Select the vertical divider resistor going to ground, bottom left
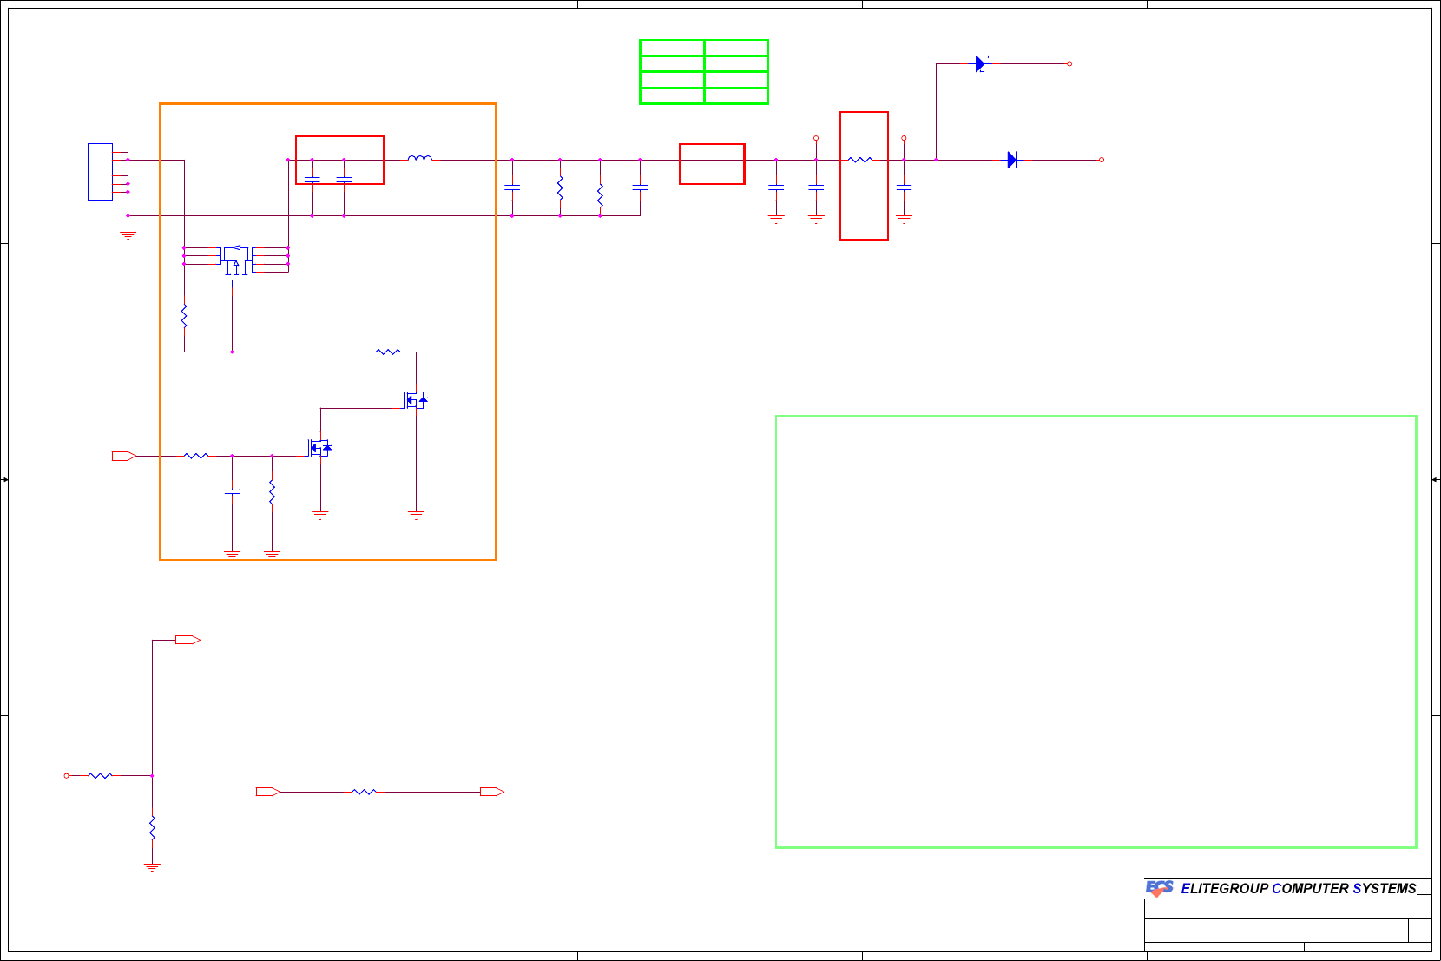The width and height of the screenshot is (1441, 961). 152,827
